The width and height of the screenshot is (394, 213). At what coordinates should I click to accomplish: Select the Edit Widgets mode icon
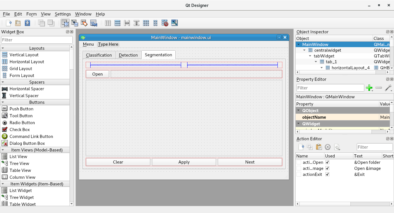coord(65,23)
